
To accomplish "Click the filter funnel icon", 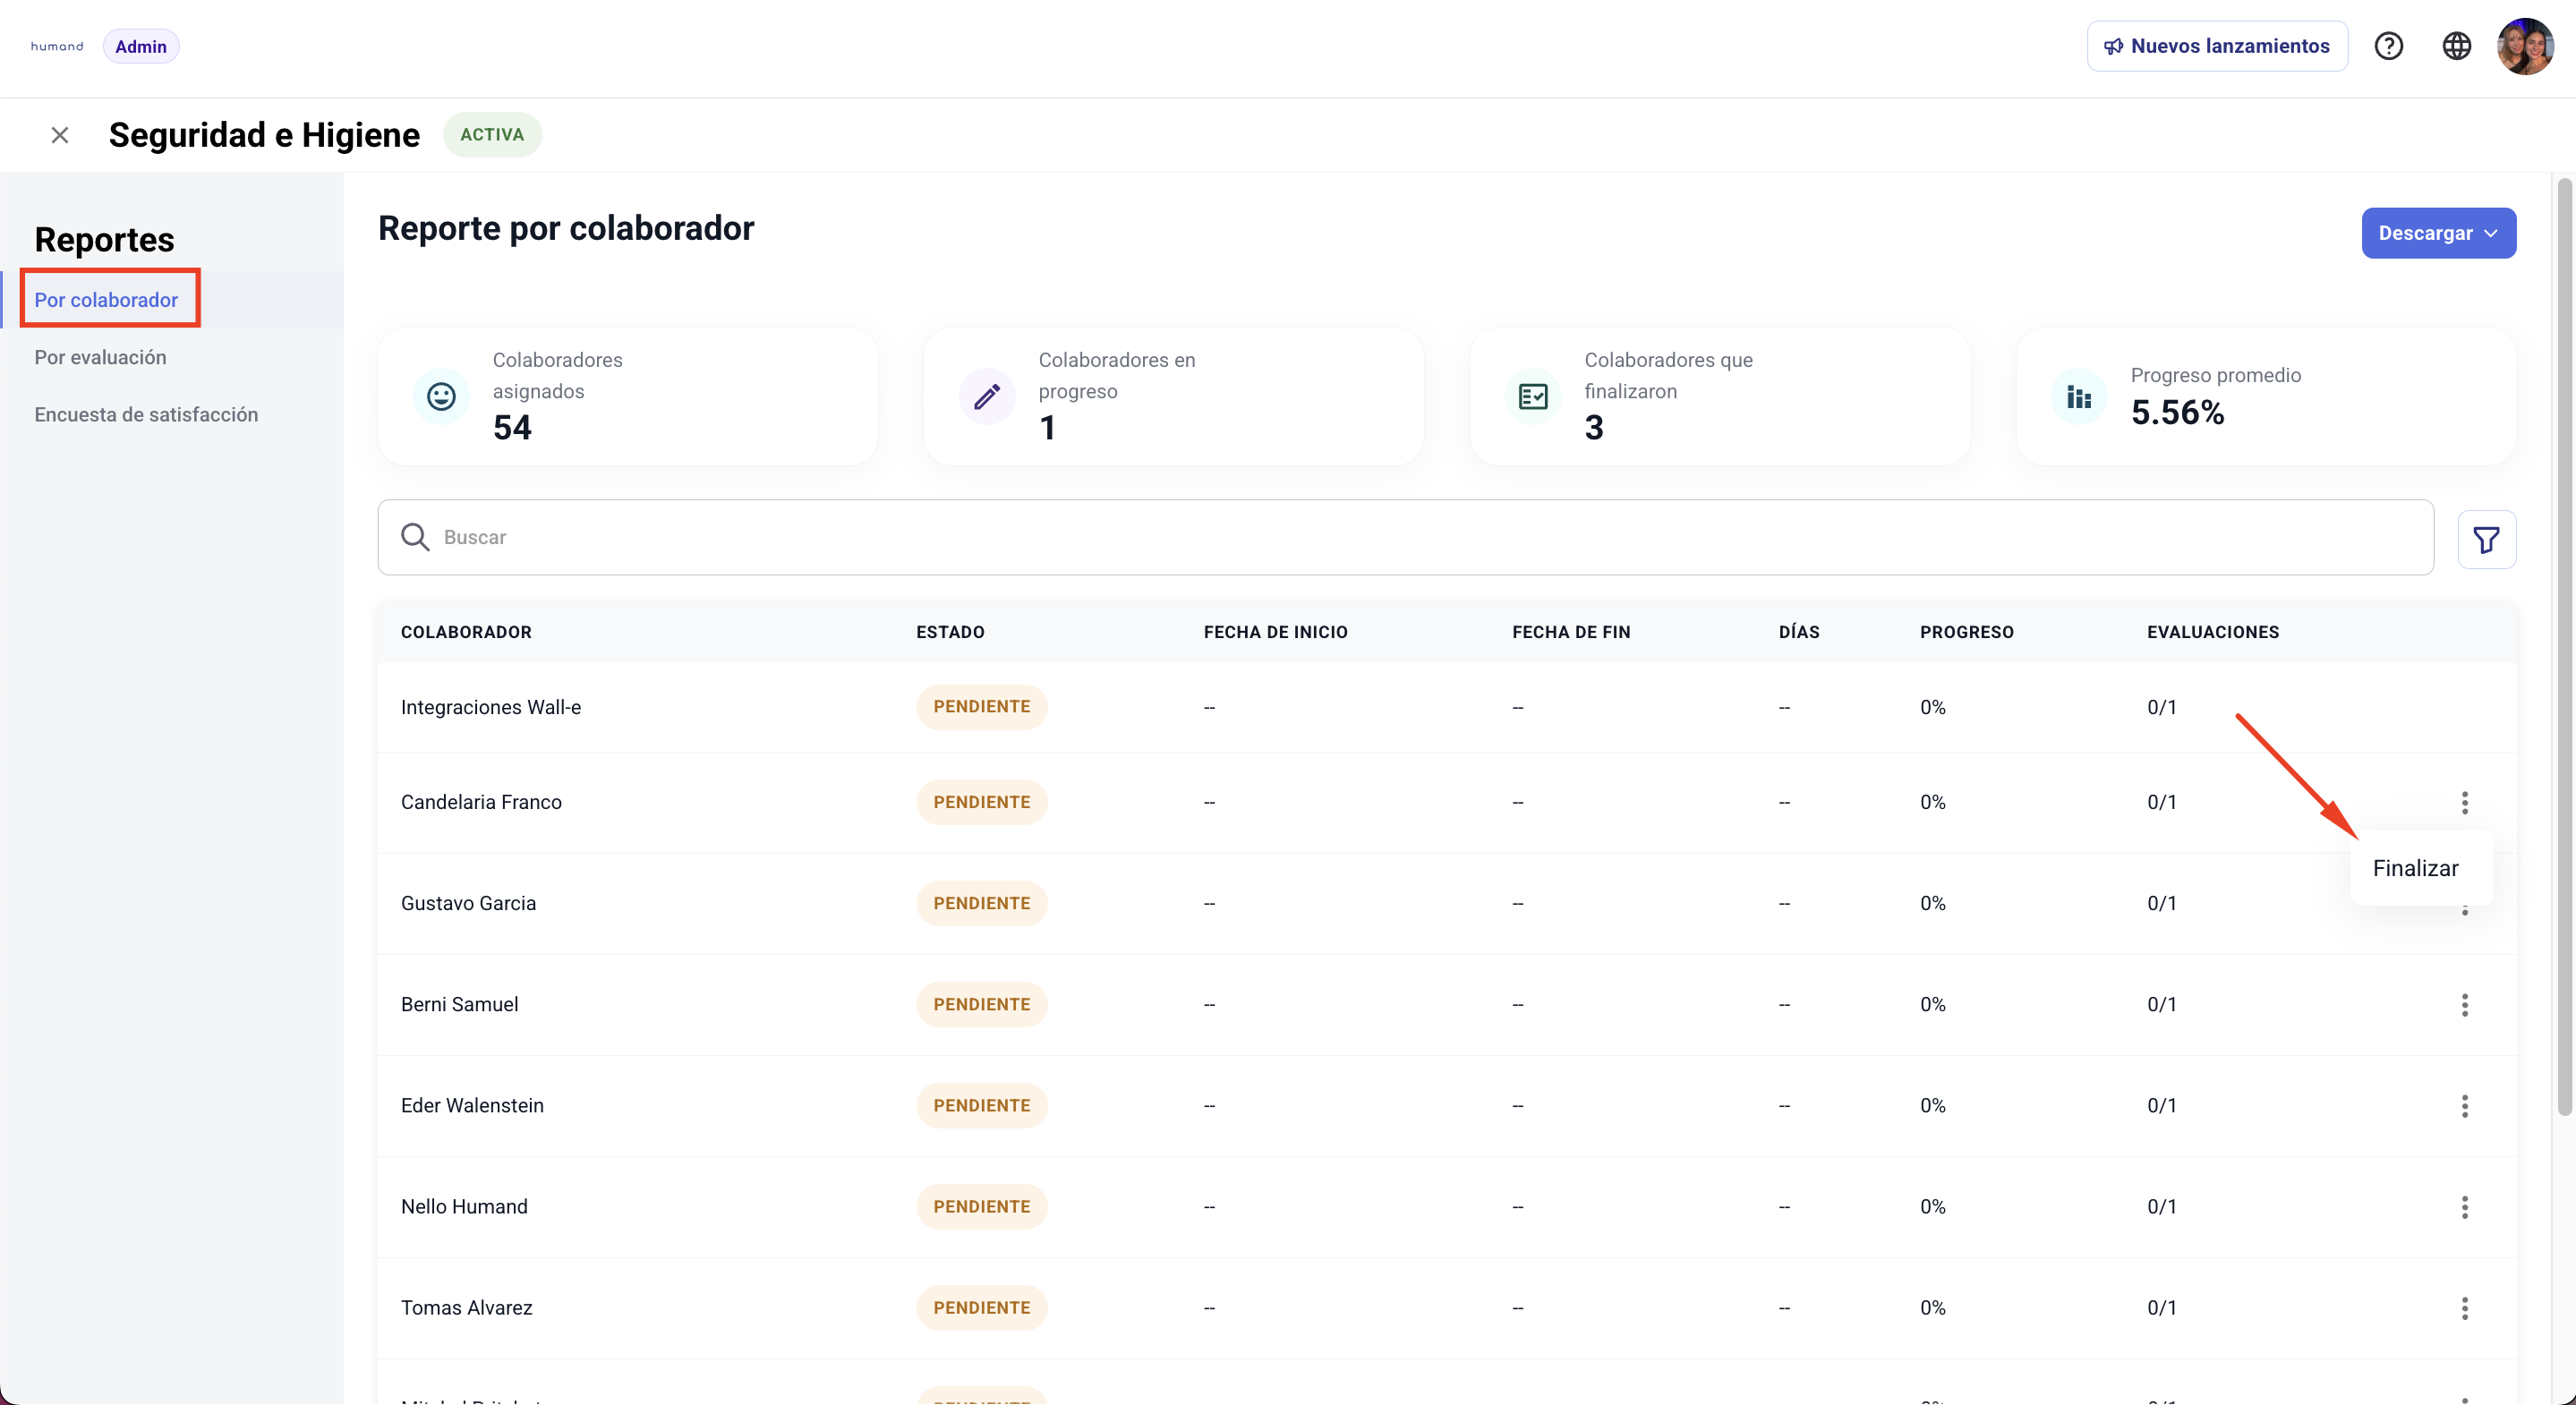I will click(2486, 539).
